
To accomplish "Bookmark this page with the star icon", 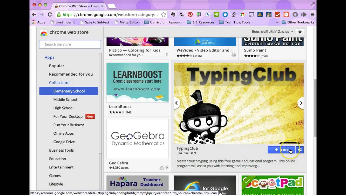I will tap(164, 15).
